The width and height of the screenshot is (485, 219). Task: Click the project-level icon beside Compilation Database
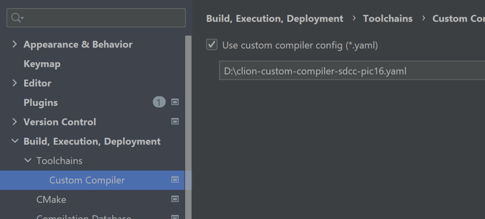pos(175,217)
